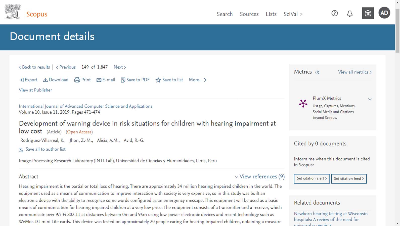Open the AD user profile avatar

(384, 13)
